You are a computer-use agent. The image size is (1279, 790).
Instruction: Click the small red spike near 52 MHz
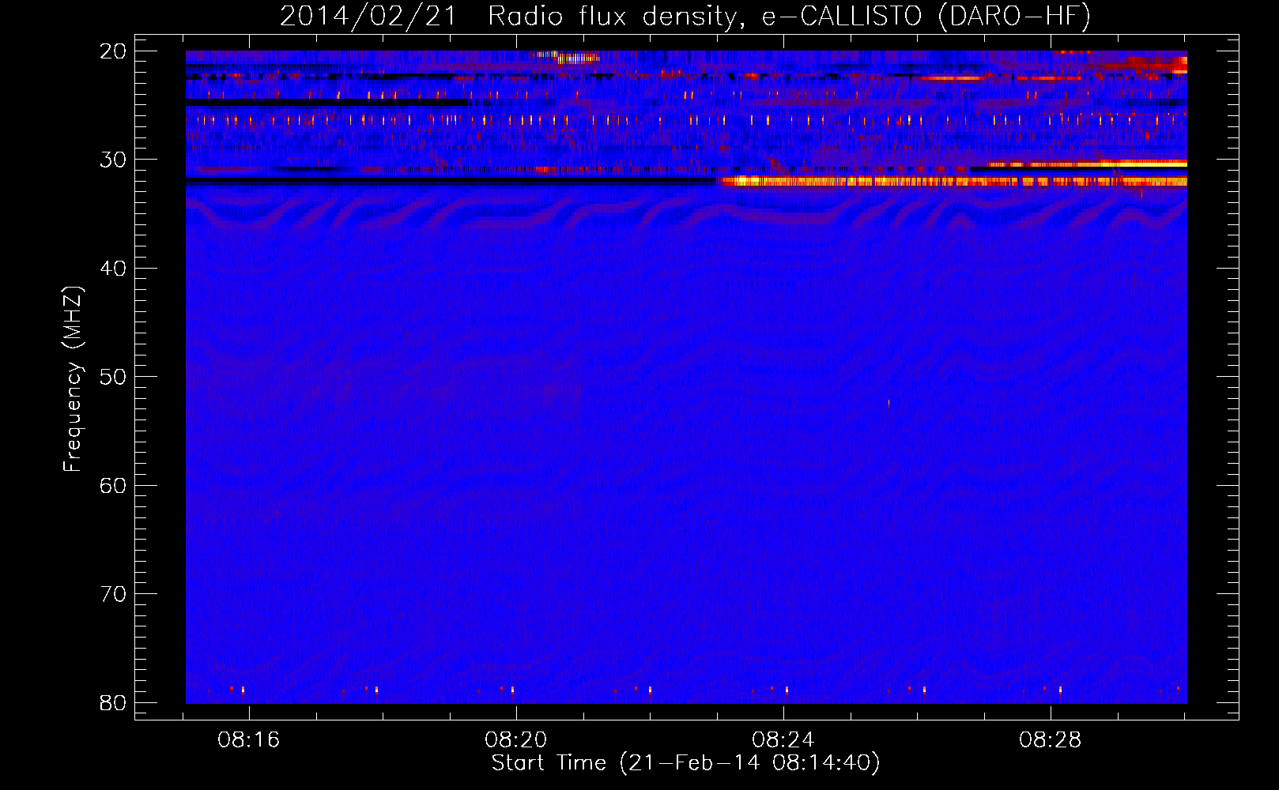click(889, 404)
